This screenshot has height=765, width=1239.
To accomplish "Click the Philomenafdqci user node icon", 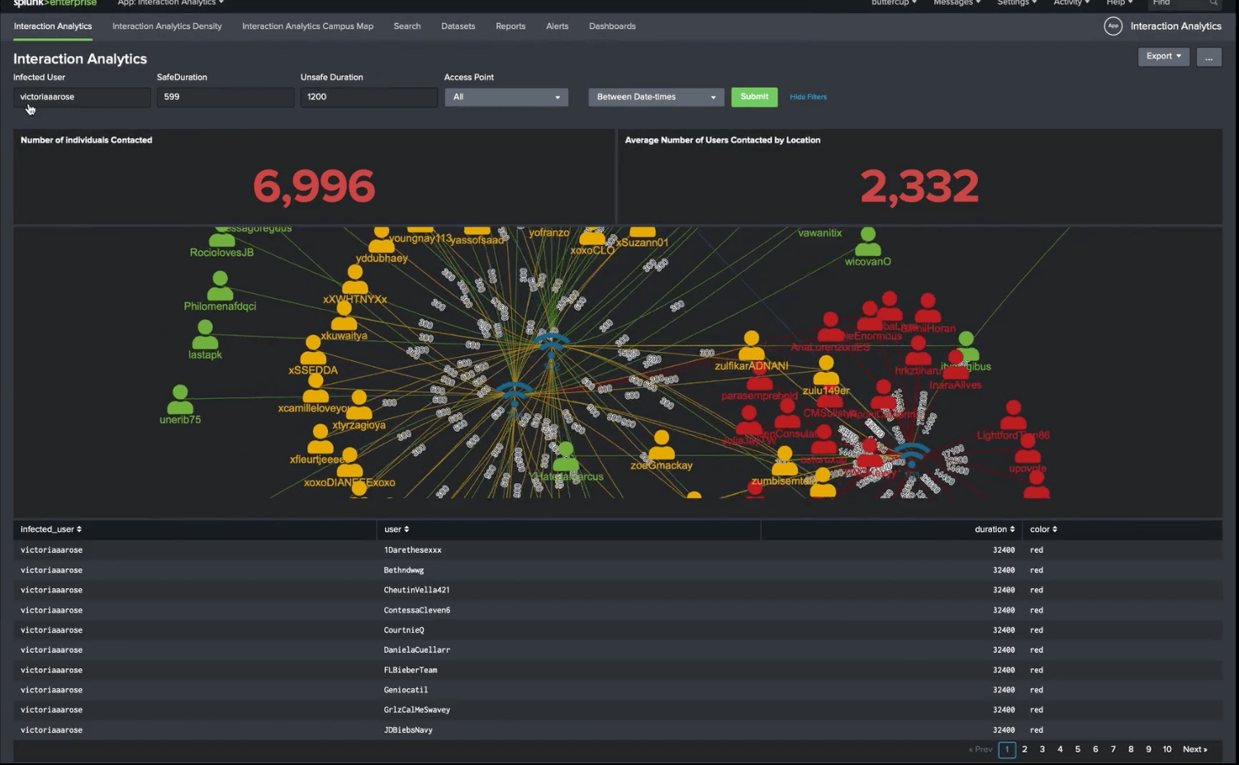I will 220,286.
